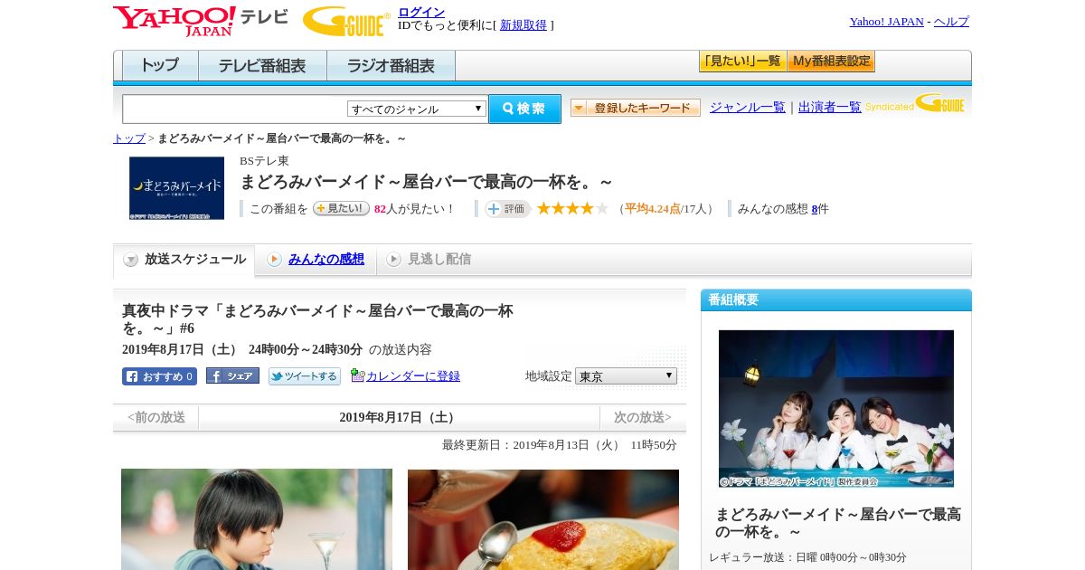Open the 「見たい!」一覧 button
The height and width of the screenshot is (570, 1085).
pyautogui.click(x=742, y=62)
